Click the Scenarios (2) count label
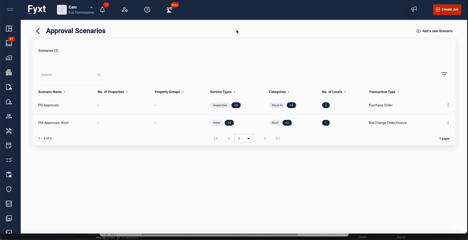The height and width of the screenshot is (240, 468). 48,50
